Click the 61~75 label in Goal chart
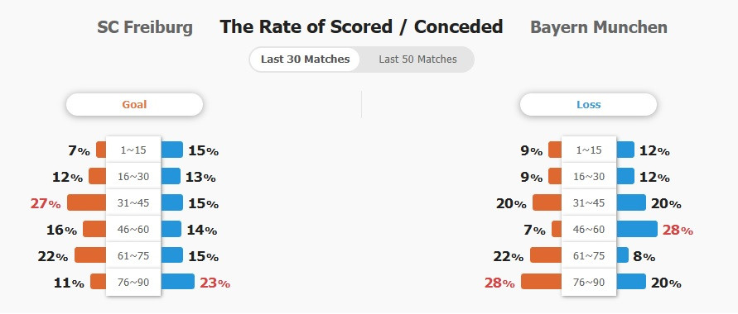 click(133, 256)
